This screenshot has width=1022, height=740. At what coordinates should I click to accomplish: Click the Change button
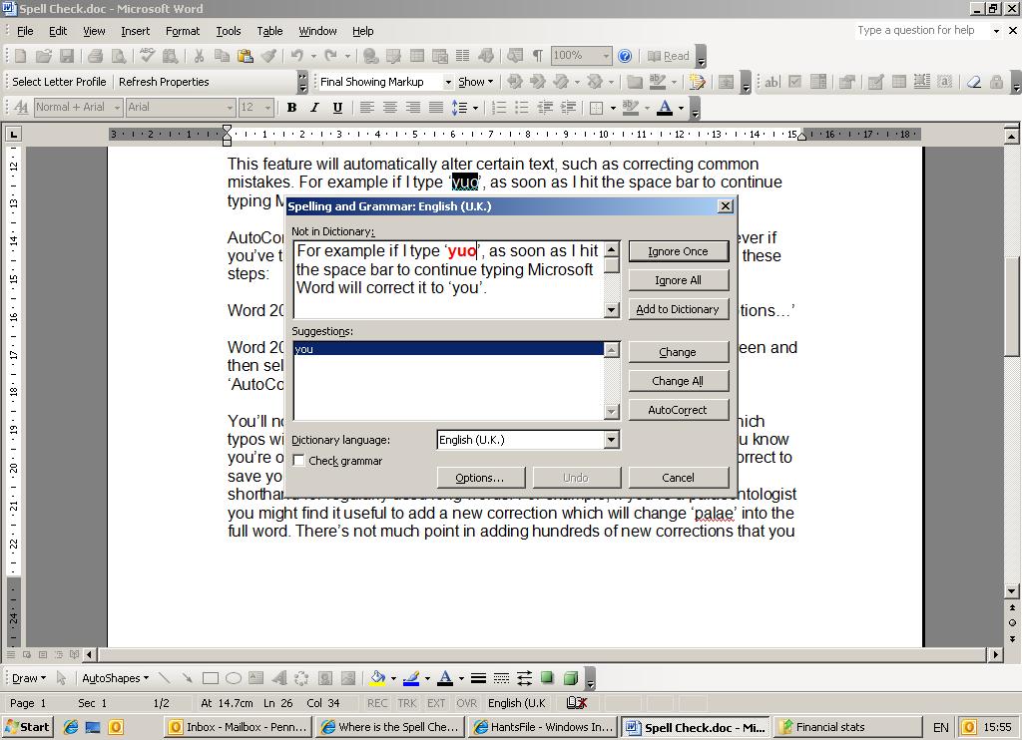pyautogui.click(x=678, y=352)
